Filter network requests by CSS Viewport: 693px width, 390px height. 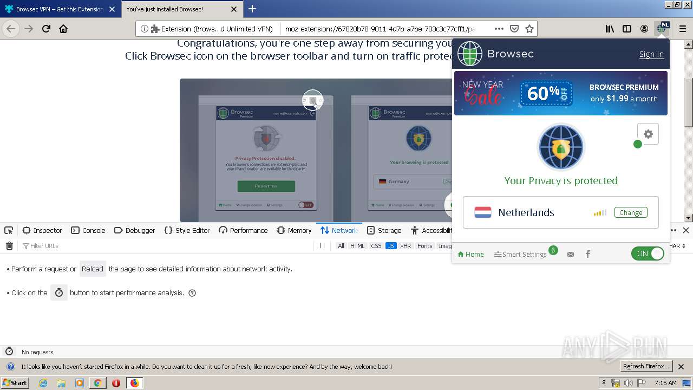point(376,246)
